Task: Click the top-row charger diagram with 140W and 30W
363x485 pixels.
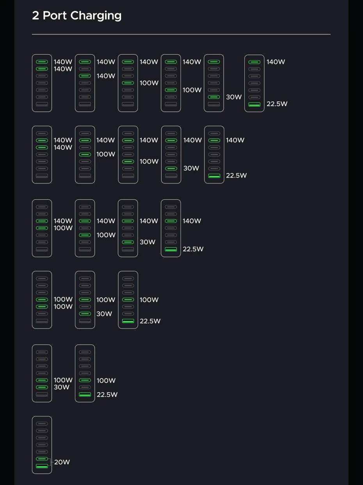Action: (214, 83)
